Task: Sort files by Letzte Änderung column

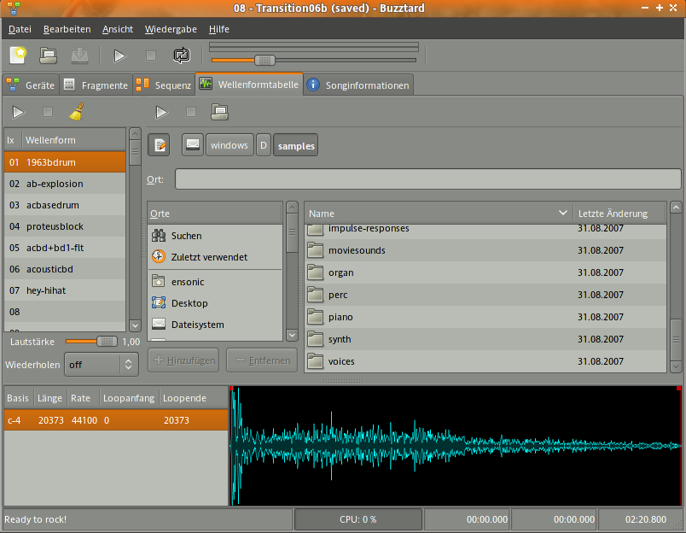Action: click(x=619, y=214)
